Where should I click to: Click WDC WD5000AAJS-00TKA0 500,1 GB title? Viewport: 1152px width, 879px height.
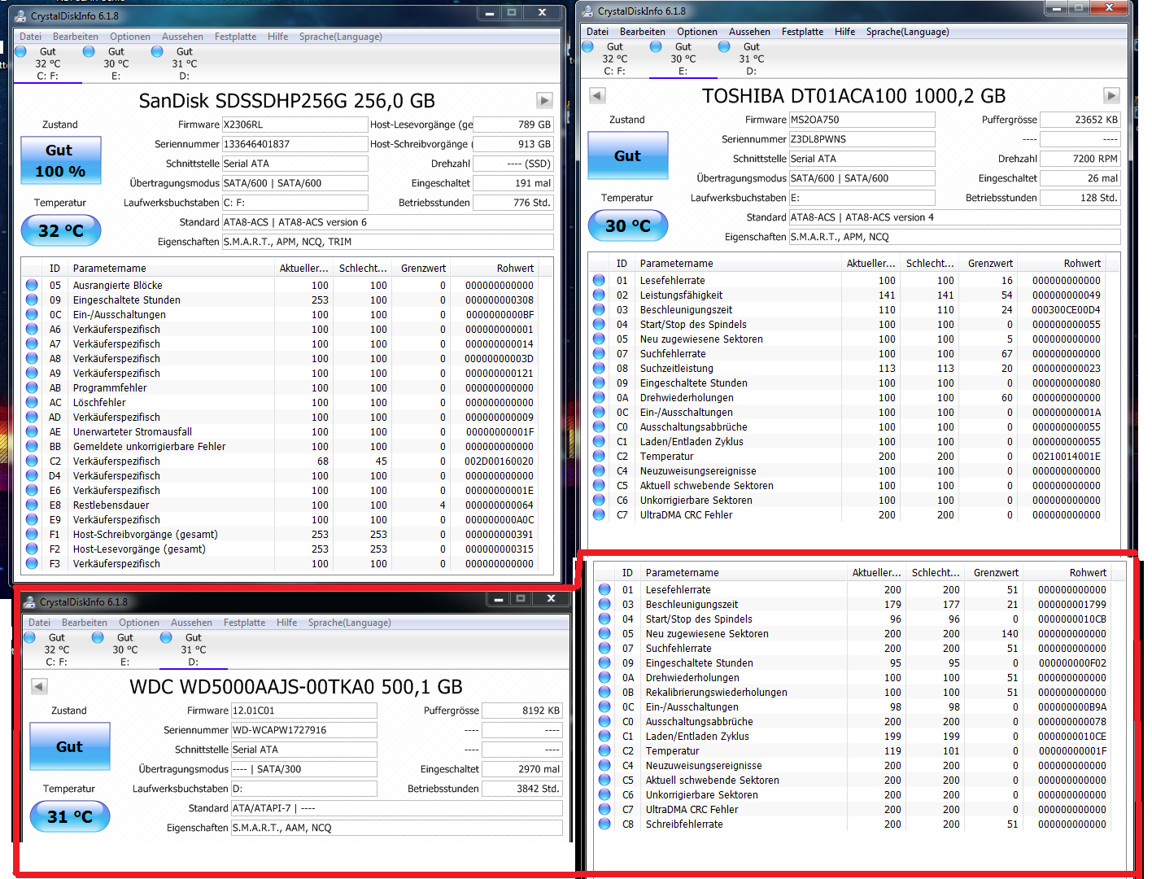pos(296,686)
